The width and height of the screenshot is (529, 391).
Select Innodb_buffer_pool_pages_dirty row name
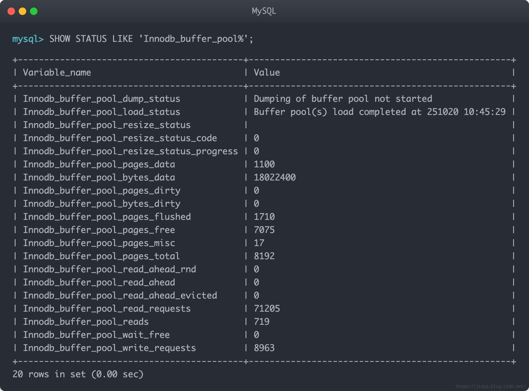pos(101,191)
